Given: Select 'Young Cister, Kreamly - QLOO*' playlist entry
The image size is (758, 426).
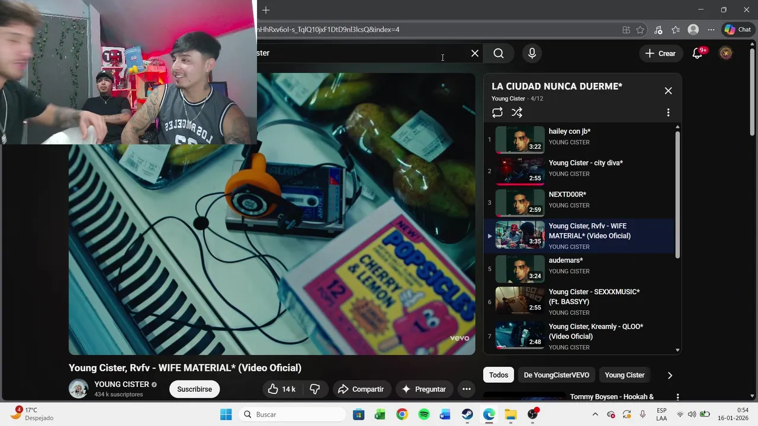Looking at the screenshot, I should (x=579, y=336).
